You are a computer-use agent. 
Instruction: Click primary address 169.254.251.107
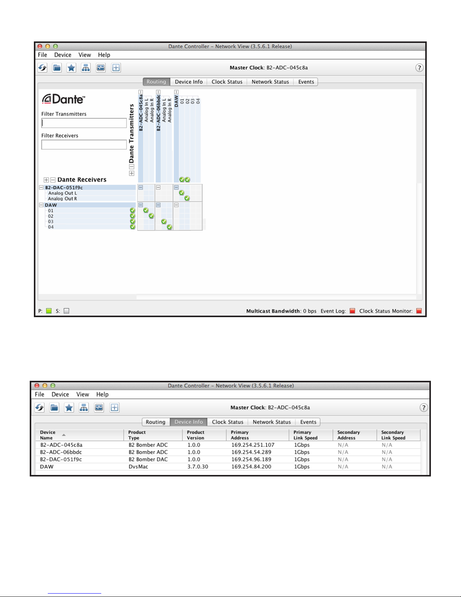click(253, 445)
